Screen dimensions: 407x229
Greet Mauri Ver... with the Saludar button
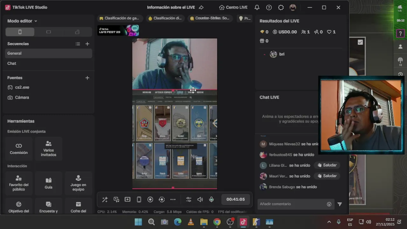pos(327,176)
